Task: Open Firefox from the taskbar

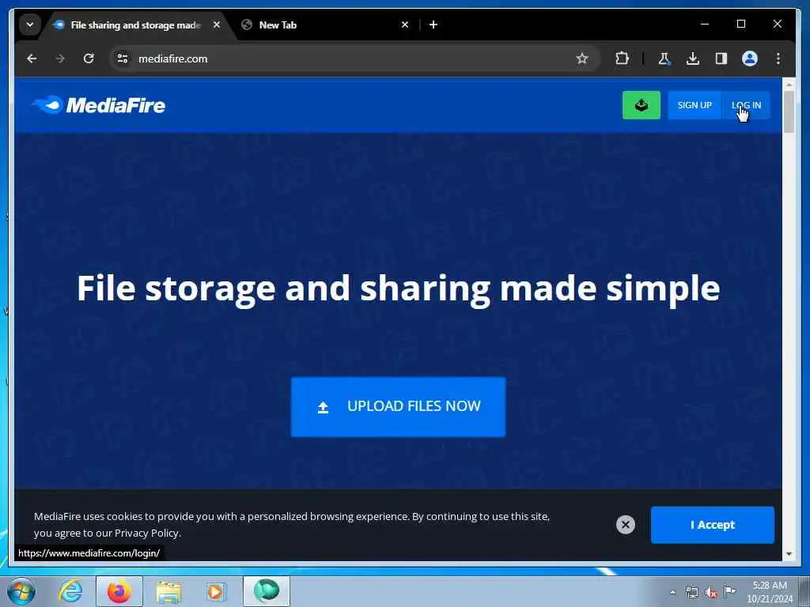Action: (x=119, y=591)
